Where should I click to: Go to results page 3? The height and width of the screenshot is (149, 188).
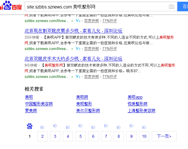point(55,136)
